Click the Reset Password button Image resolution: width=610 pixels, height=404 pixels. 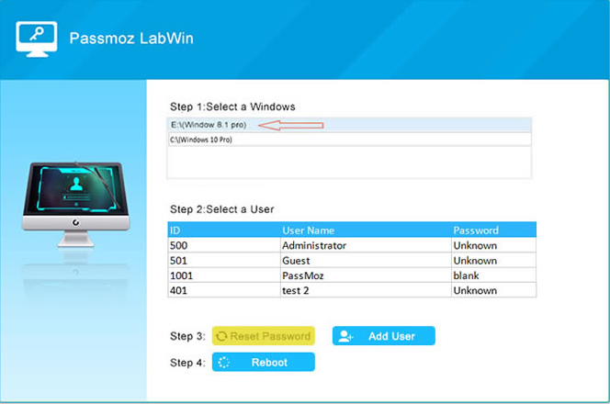264,336
